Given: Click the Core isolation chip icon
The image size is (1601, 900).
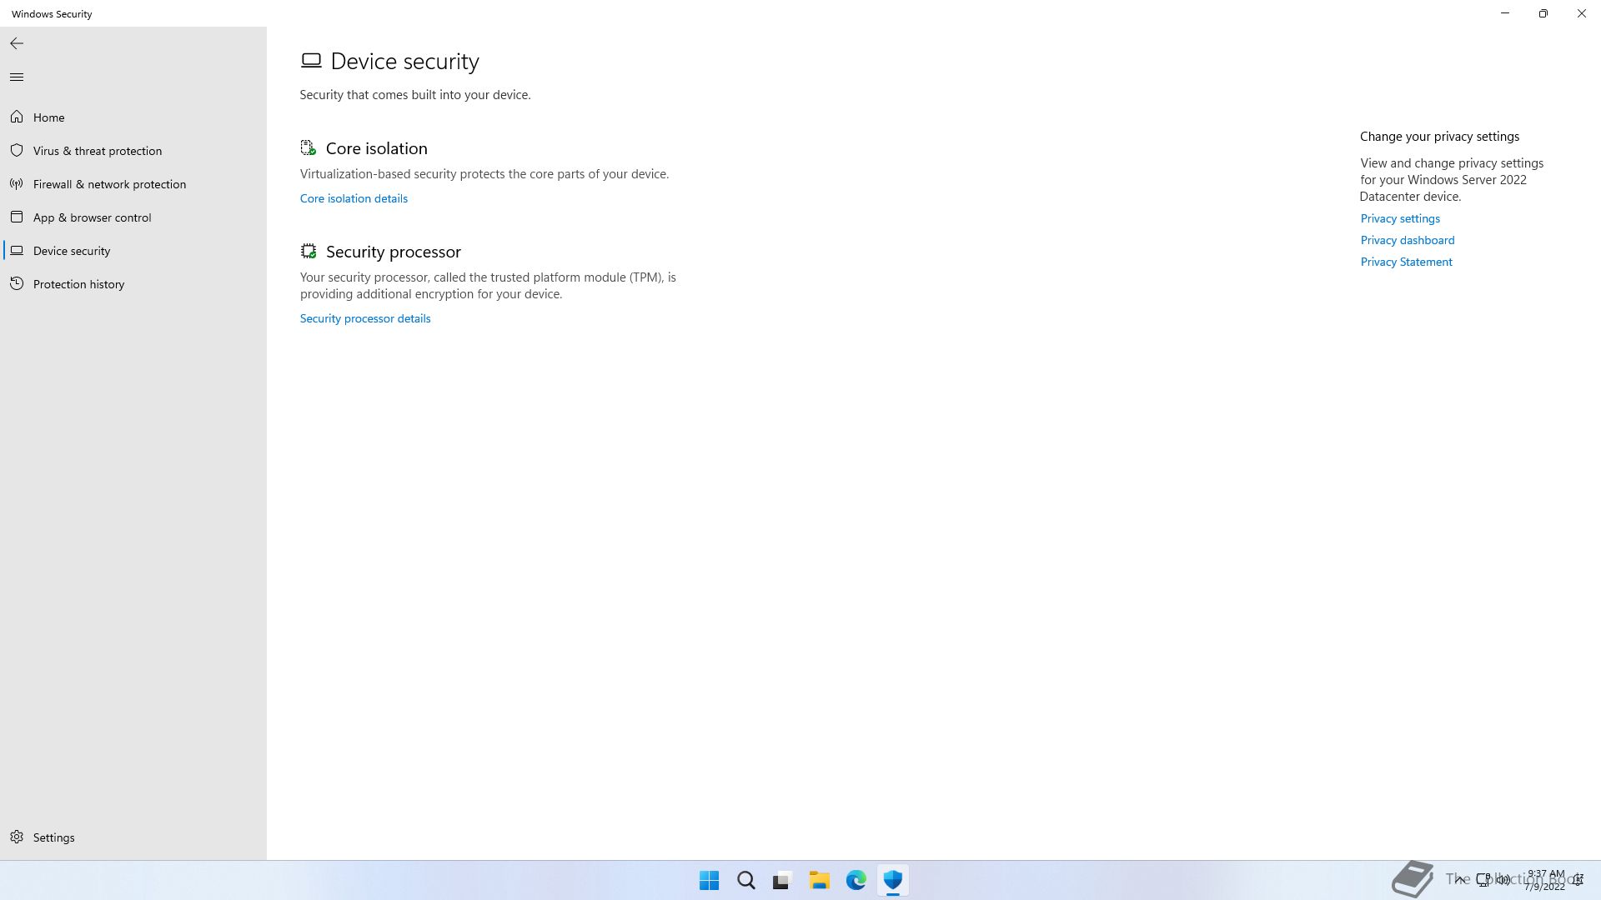Looking at the screenshot, I should (x=309, y=148).
